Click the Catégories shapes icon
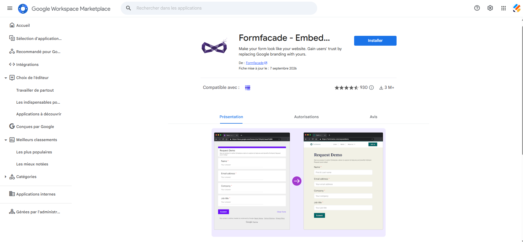 (12, 177)
